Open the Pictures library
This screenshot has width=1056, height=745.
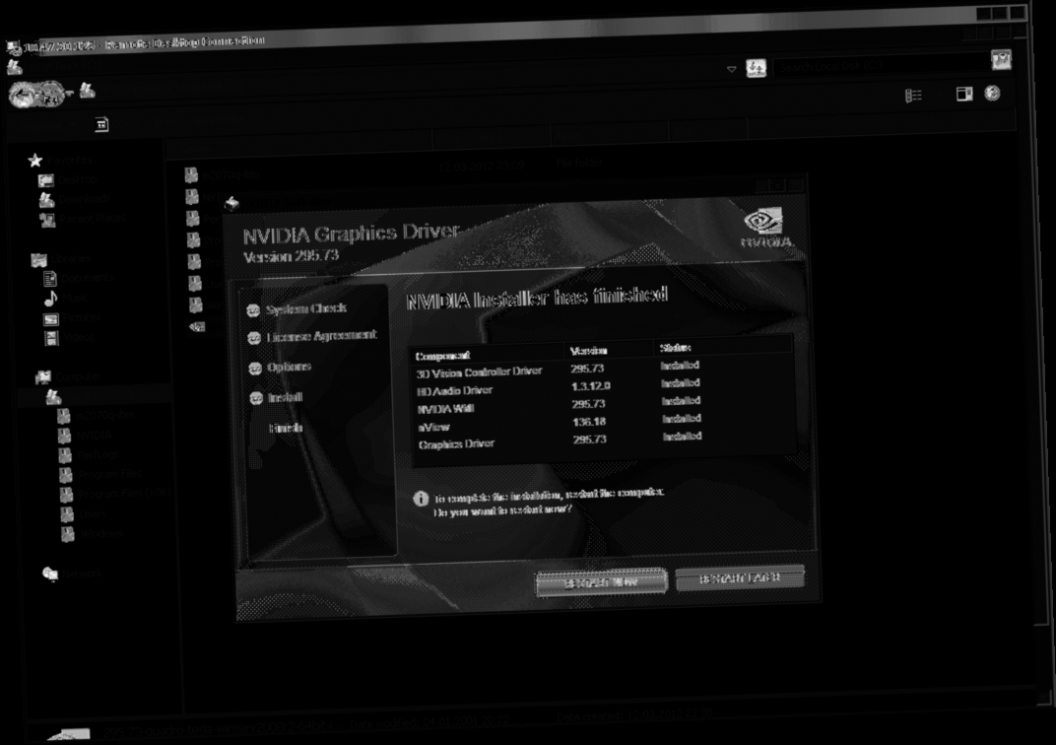73,318
